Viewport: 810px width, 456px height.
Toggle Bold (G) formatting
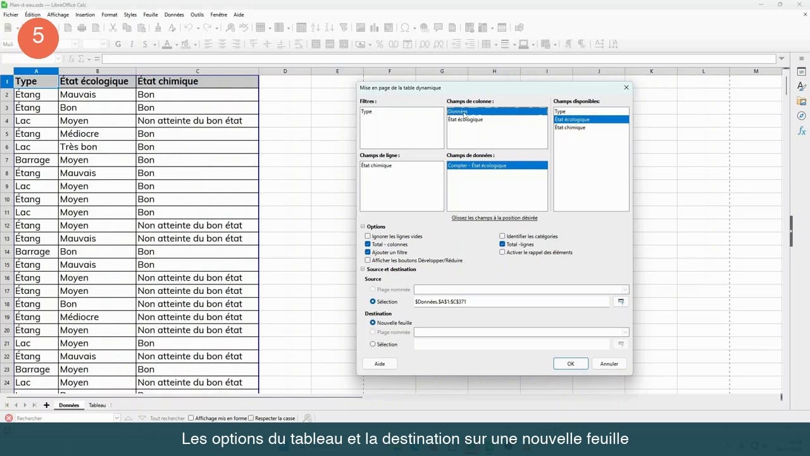118,44
